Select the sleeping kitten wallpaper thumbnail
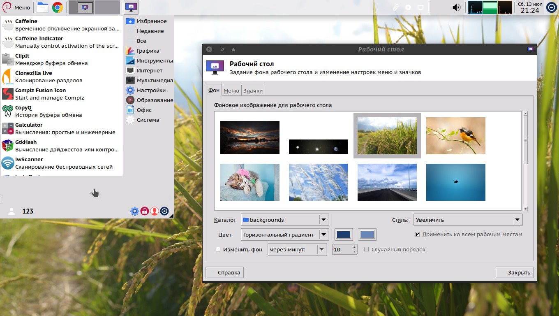Image resolution: width=559 pixels, height=316 pixels. point(250,182)
